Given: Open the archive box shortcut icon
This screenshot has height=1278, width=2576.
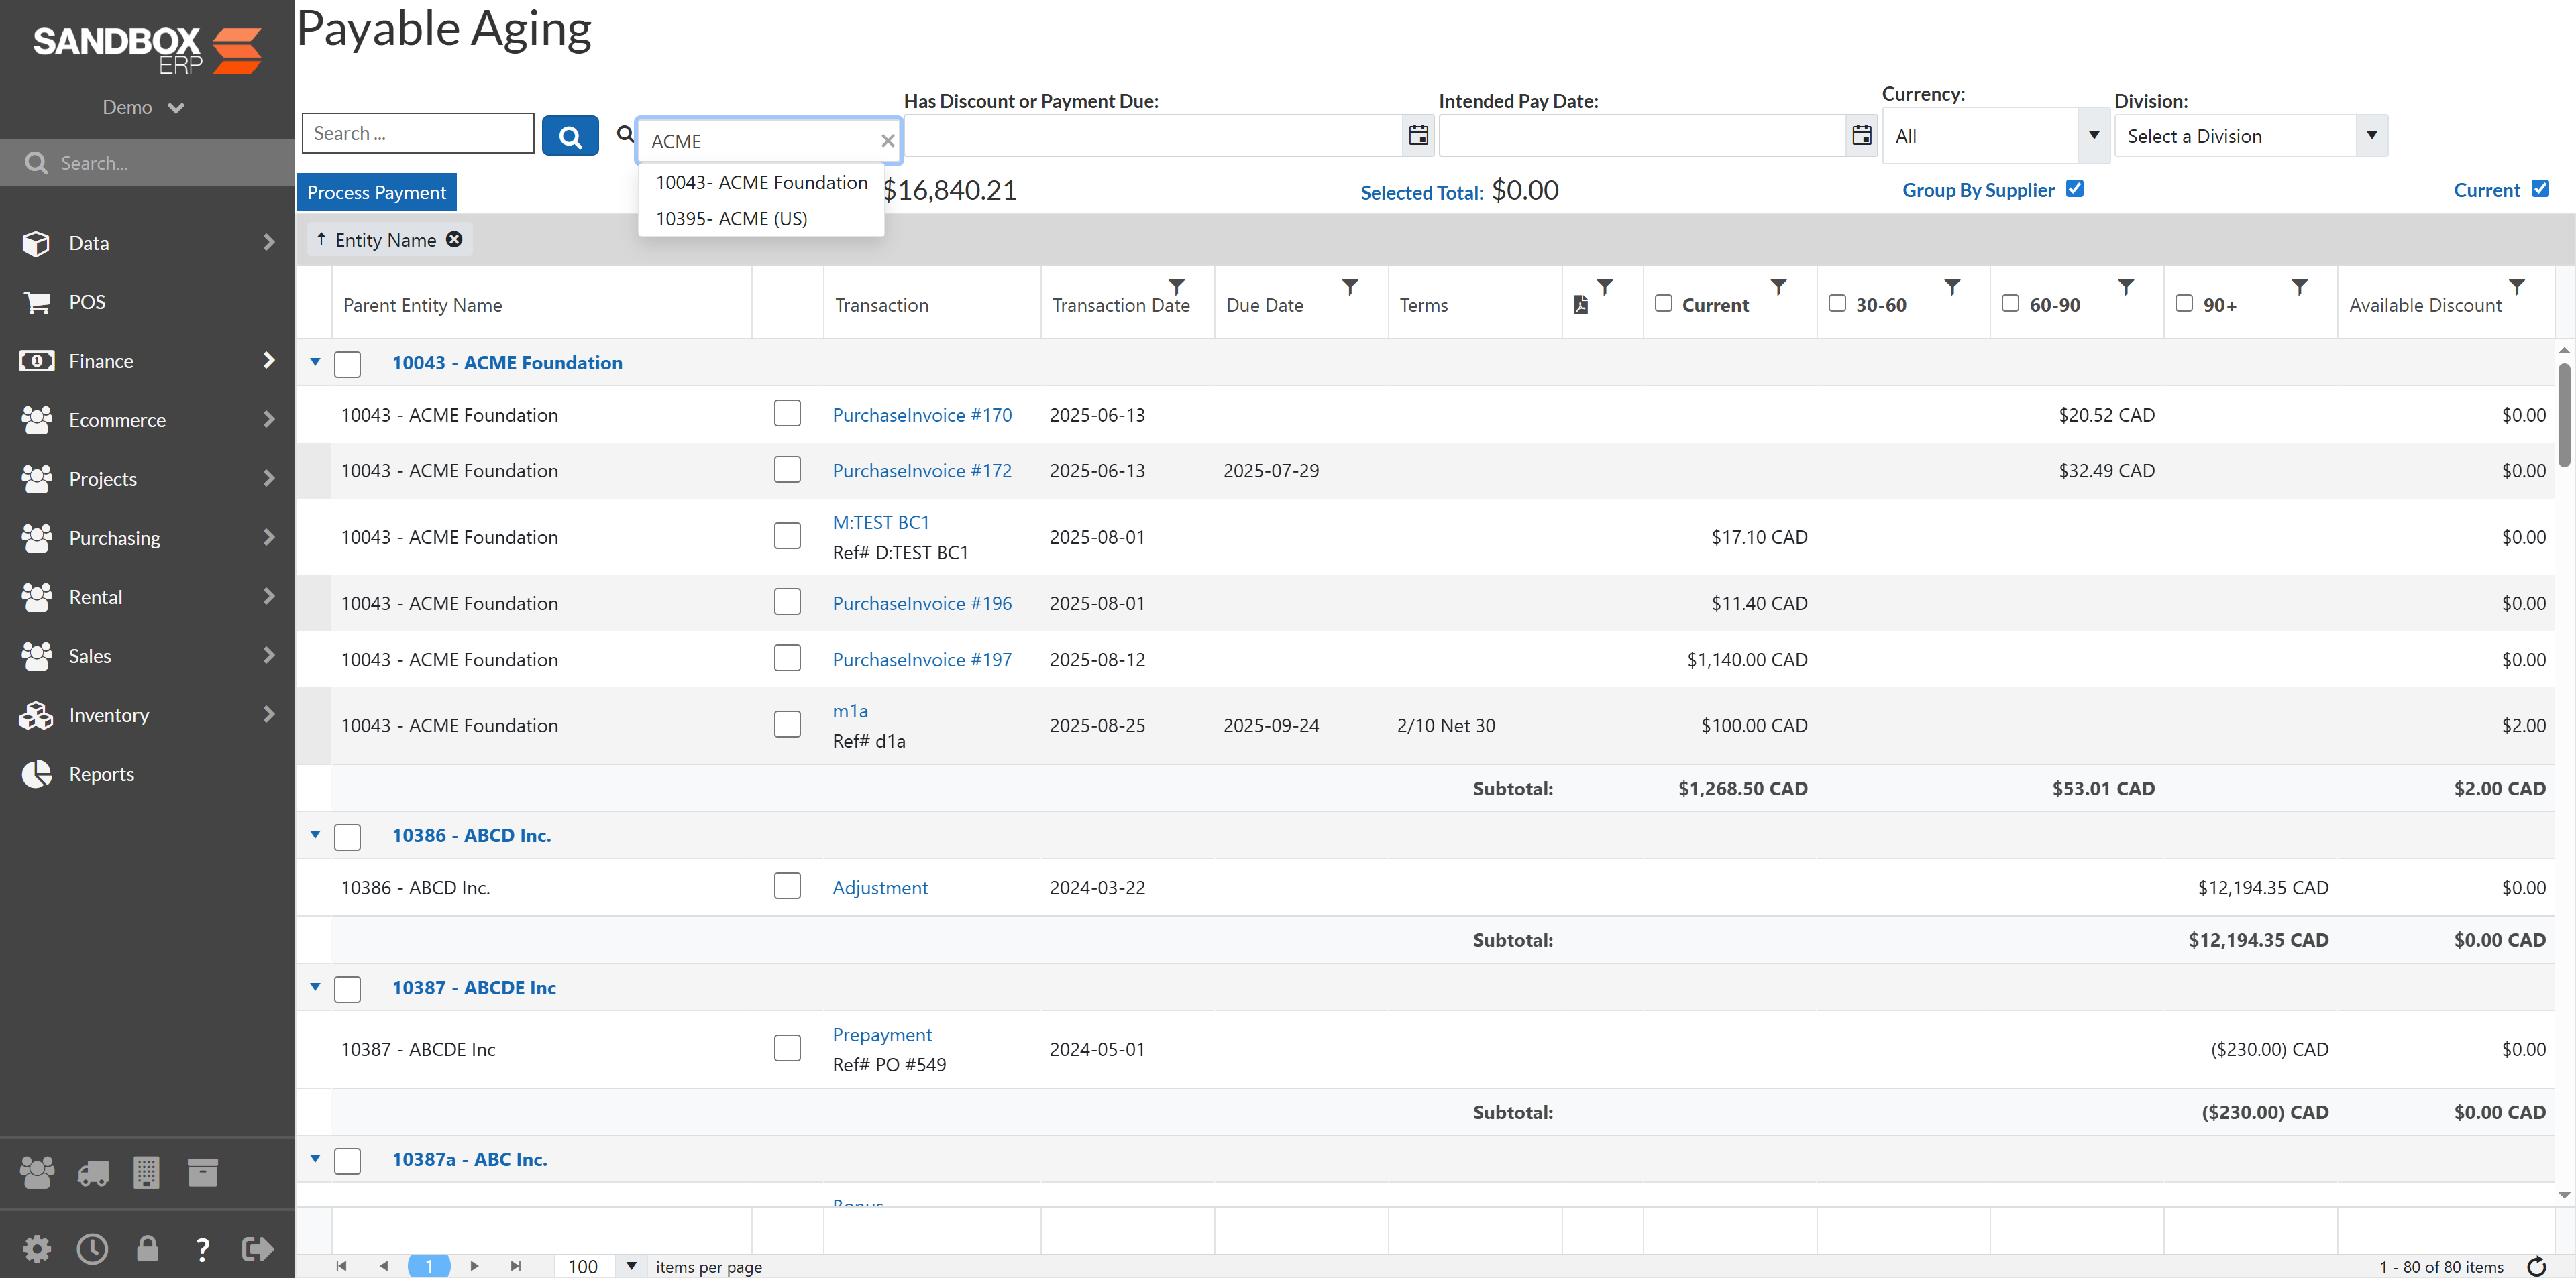Looking at the screenshot, I should (x=202, y=1172).
